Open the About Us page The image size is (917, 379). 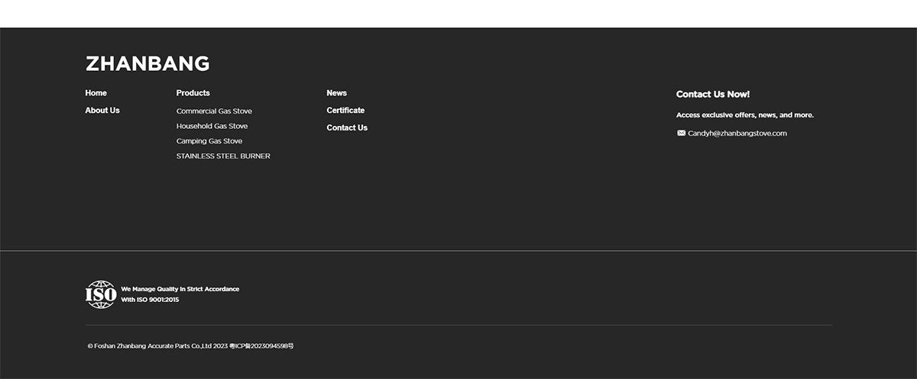click(102, 111)
